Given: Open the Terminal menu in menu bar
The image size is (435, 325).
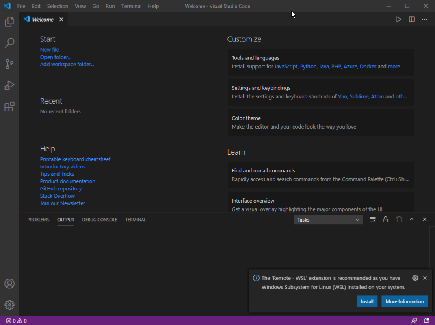Looking at the screenshot, I should (x=131, y=6).
